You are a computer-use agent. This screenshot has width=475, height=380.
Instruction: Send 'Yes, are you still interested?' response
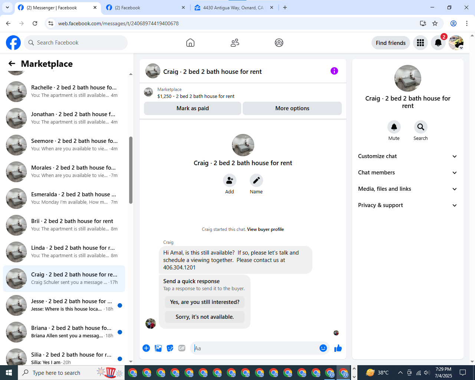205,302
